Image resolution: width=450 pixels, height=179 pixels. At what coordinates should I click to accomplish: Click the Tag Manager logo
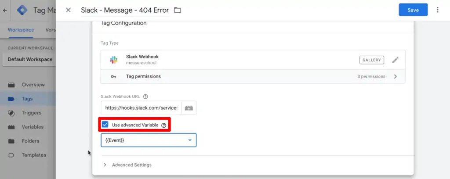[x=22, y=11]
